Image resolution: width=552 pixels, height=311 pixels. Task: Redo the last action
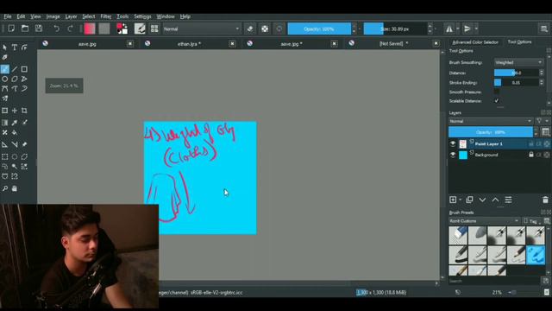(70, 29)
